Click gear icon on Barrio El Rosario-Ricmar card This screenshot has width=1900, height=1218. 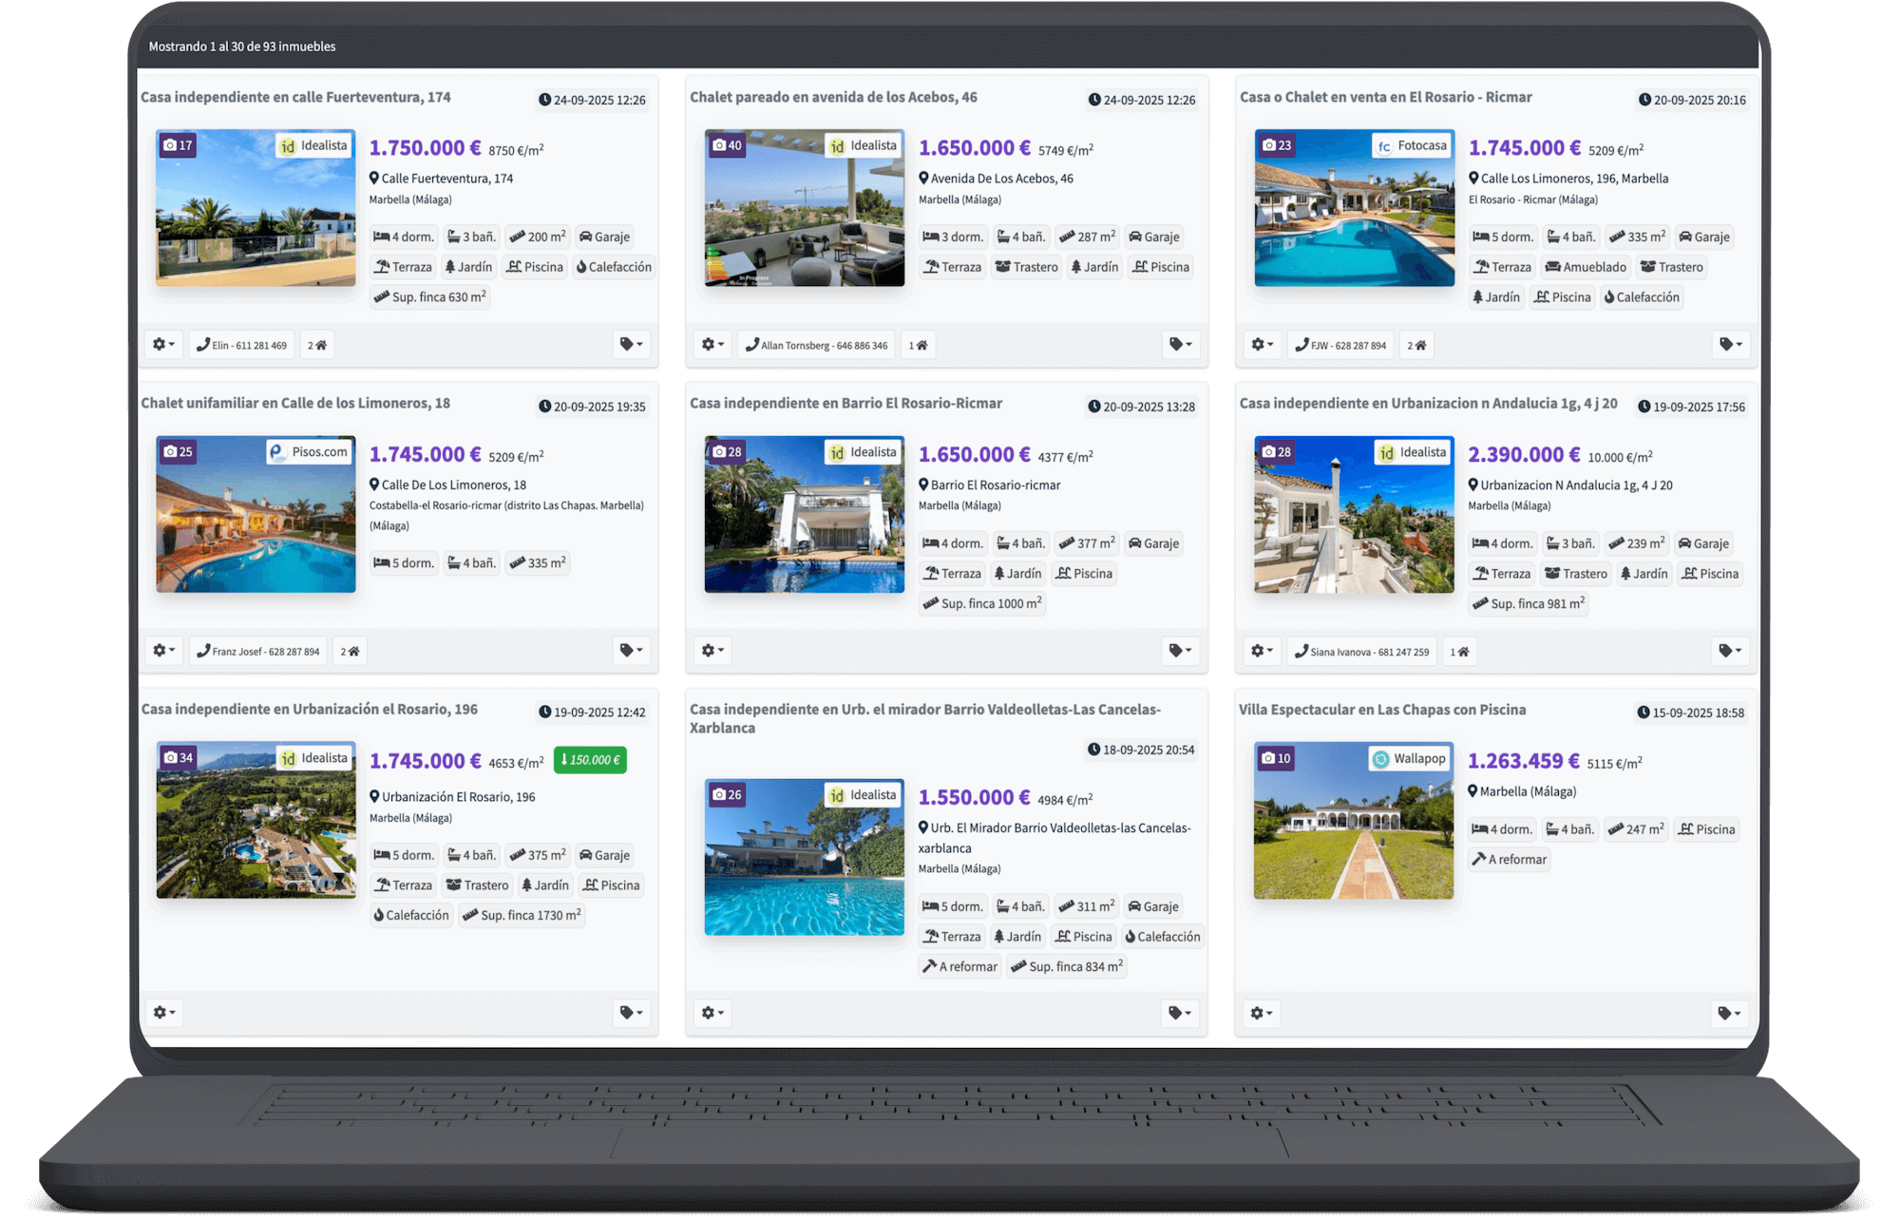click(712, 651)
